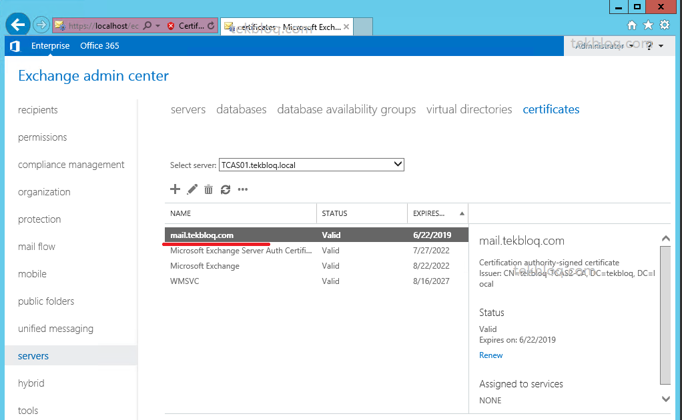The image size is (682, 420).
Task: Open mail flow in the sidebar
Action: 37,247
